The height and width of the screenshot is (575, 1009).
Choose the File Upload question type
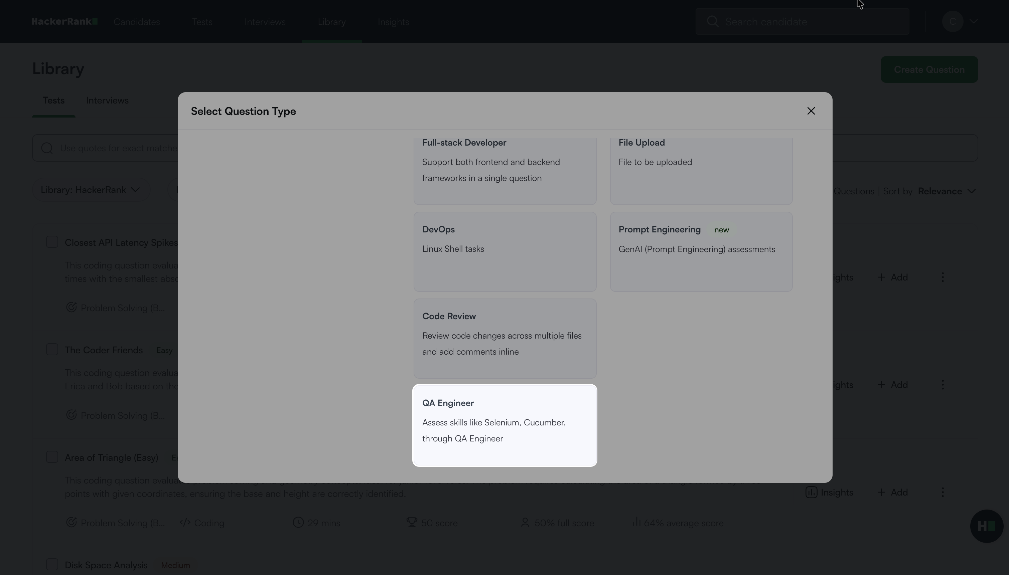(x=700, y=170)
